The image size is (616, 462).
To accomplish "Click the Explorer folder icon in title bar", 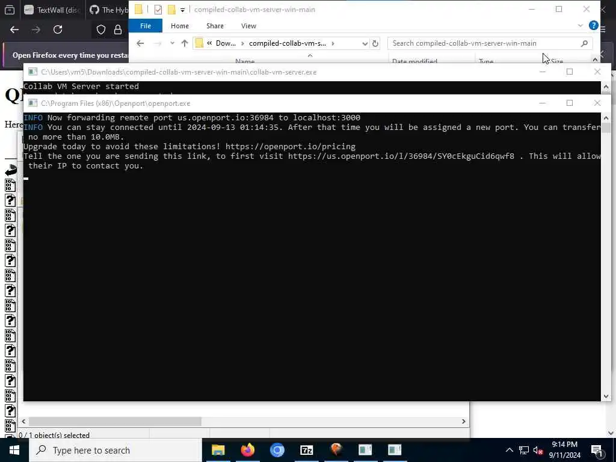I will coord(139,10).
